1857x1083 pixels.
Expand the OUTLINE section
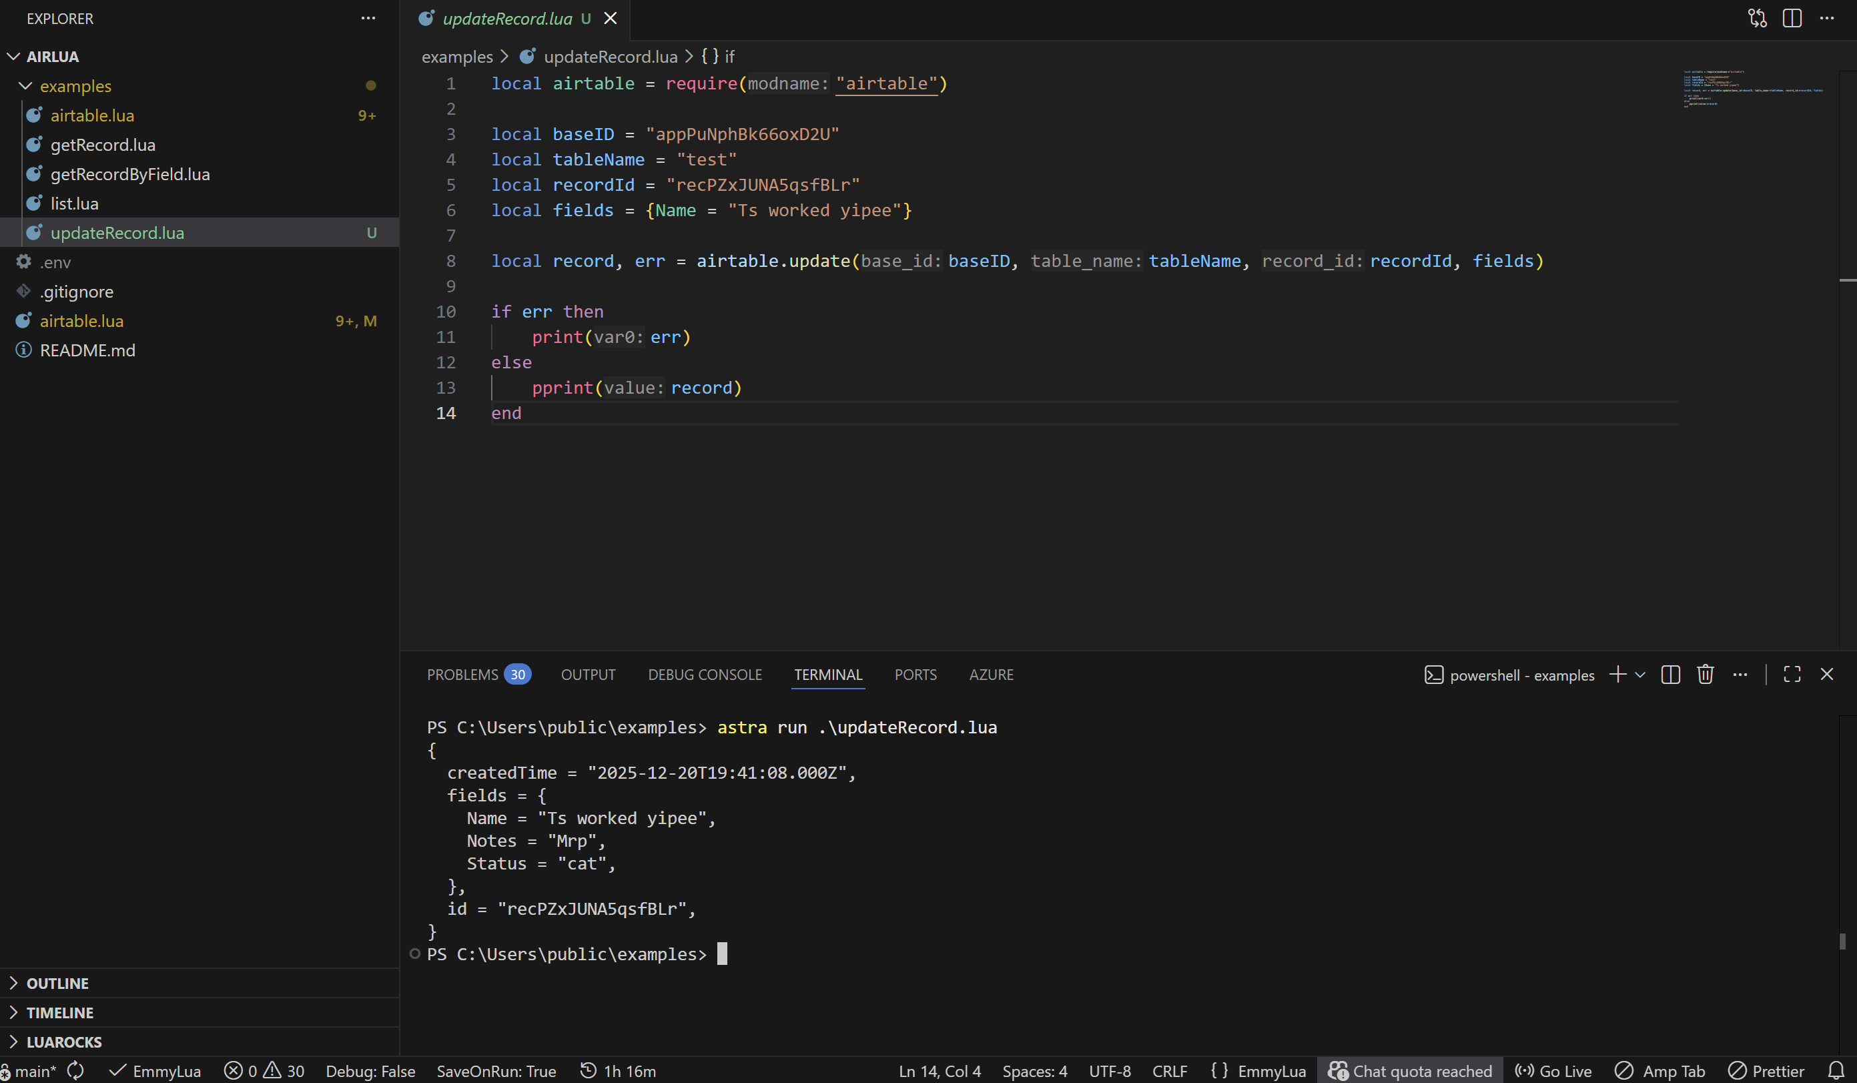57,983
